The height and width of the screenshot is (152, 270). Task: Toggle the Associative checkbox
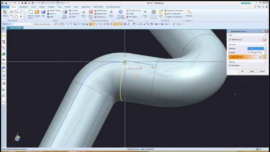[x=229, y=65]
